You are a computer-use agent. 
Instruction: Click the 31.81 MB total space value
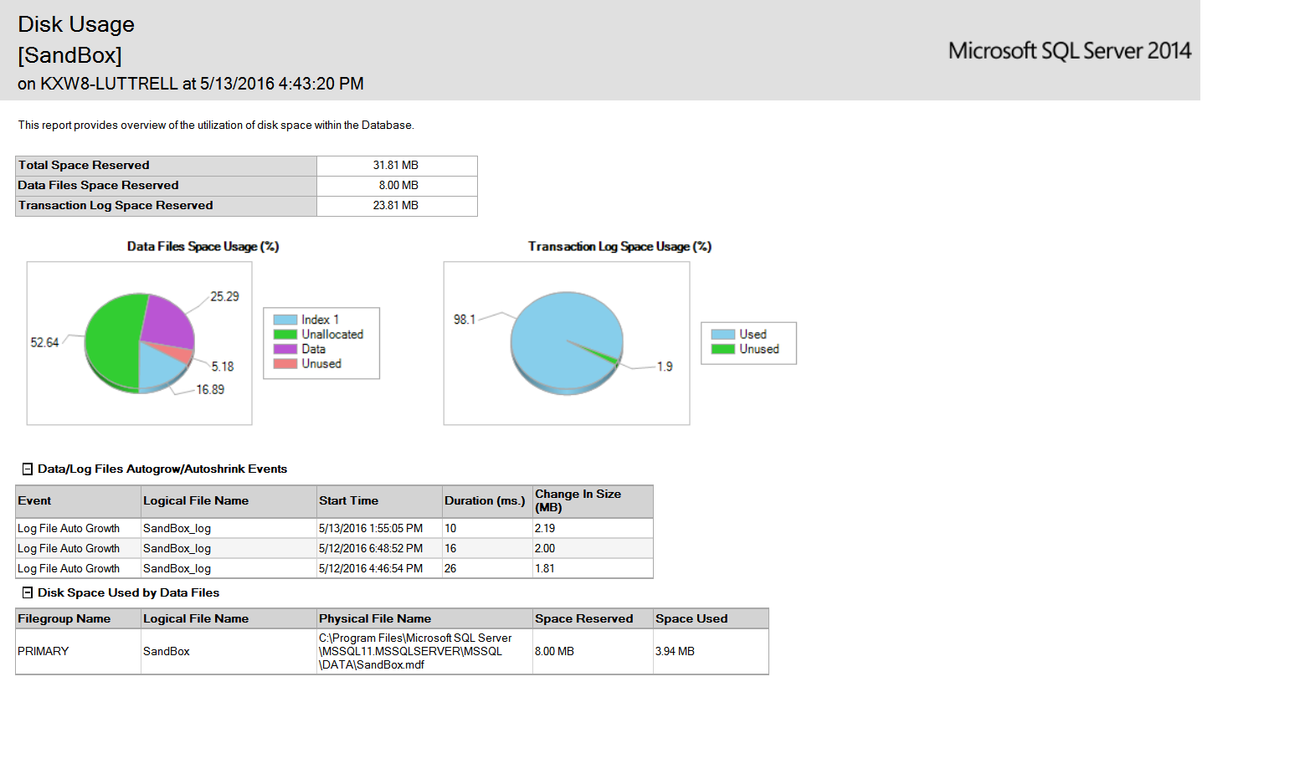[396, 166]
